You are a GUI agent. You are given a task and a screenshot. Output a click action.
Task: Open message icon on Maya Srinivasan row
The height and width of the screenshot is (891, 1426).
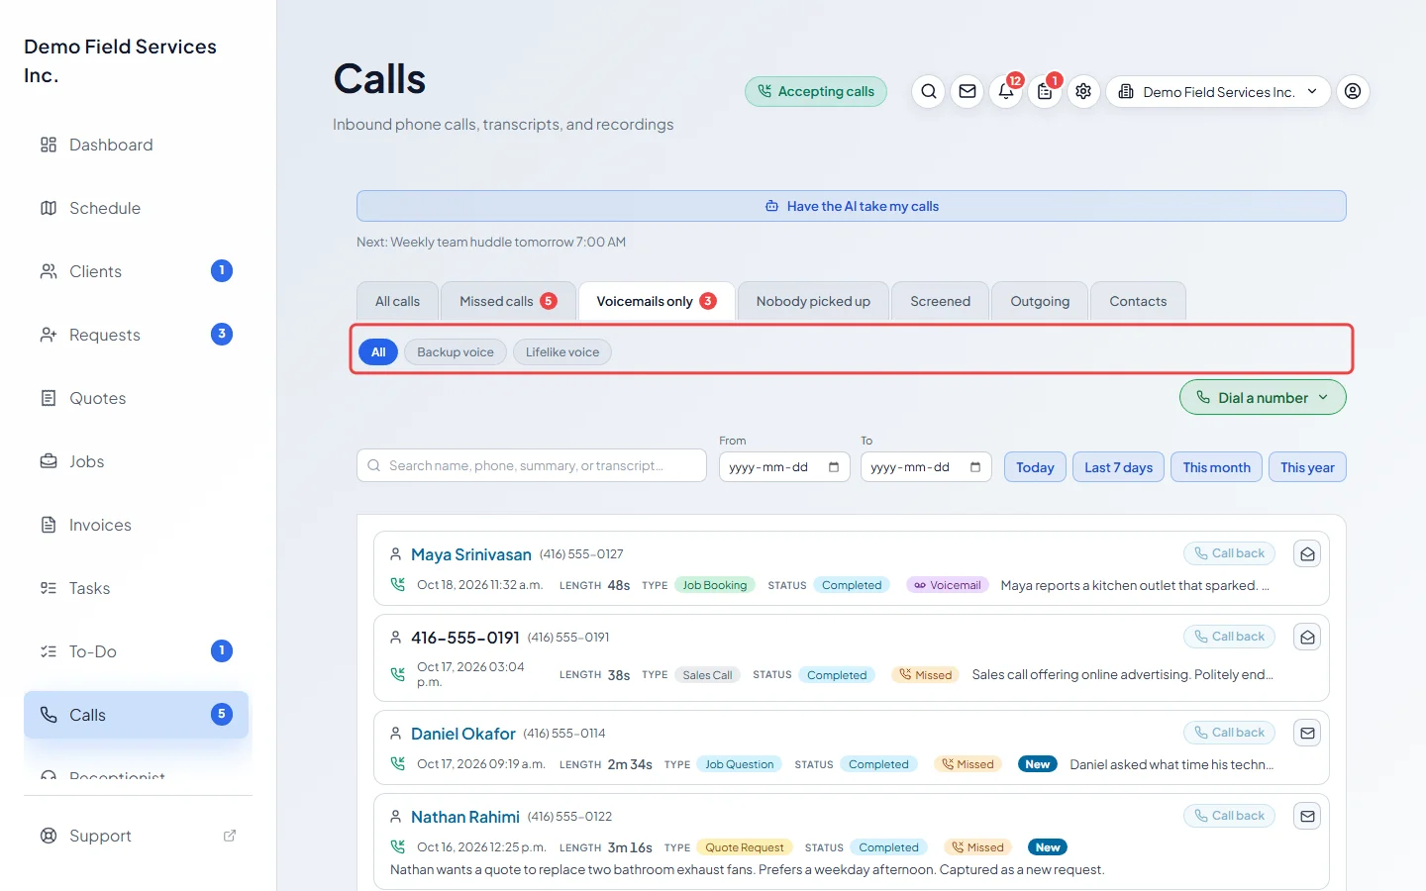point(1307,554)
